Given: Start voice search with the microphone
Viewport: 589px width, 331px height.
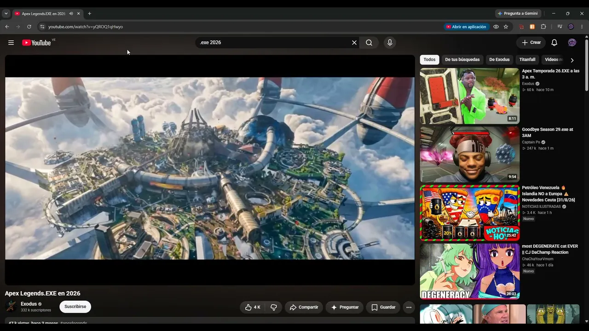Looking at the screenshot, I should [390, 43].
